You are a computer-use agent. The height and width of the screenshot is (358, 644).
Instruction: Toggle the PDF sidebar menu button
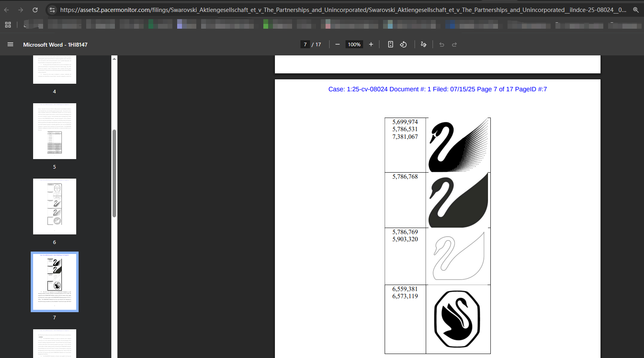[x=10, y=45]
